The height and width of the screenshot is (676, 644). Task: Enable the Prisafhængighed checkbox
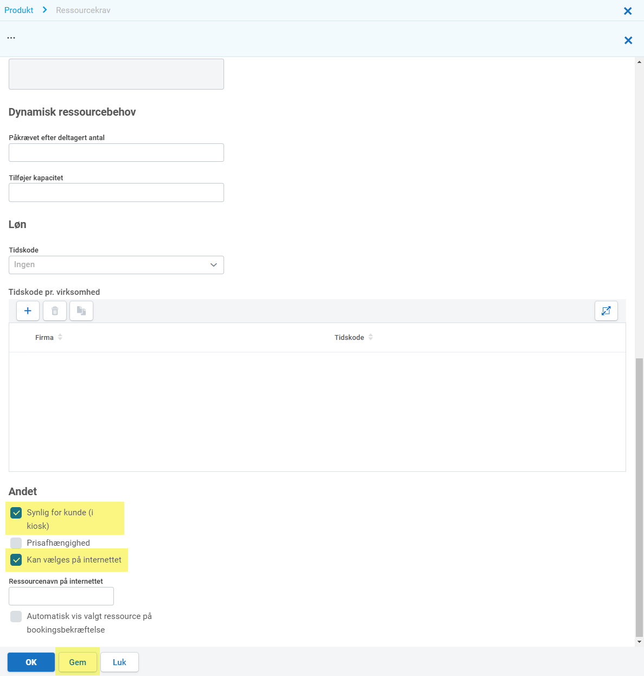point(16,543)
